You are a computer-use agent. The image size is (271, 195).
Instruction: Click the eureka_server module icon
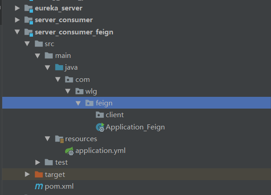[x=28, y=9]
